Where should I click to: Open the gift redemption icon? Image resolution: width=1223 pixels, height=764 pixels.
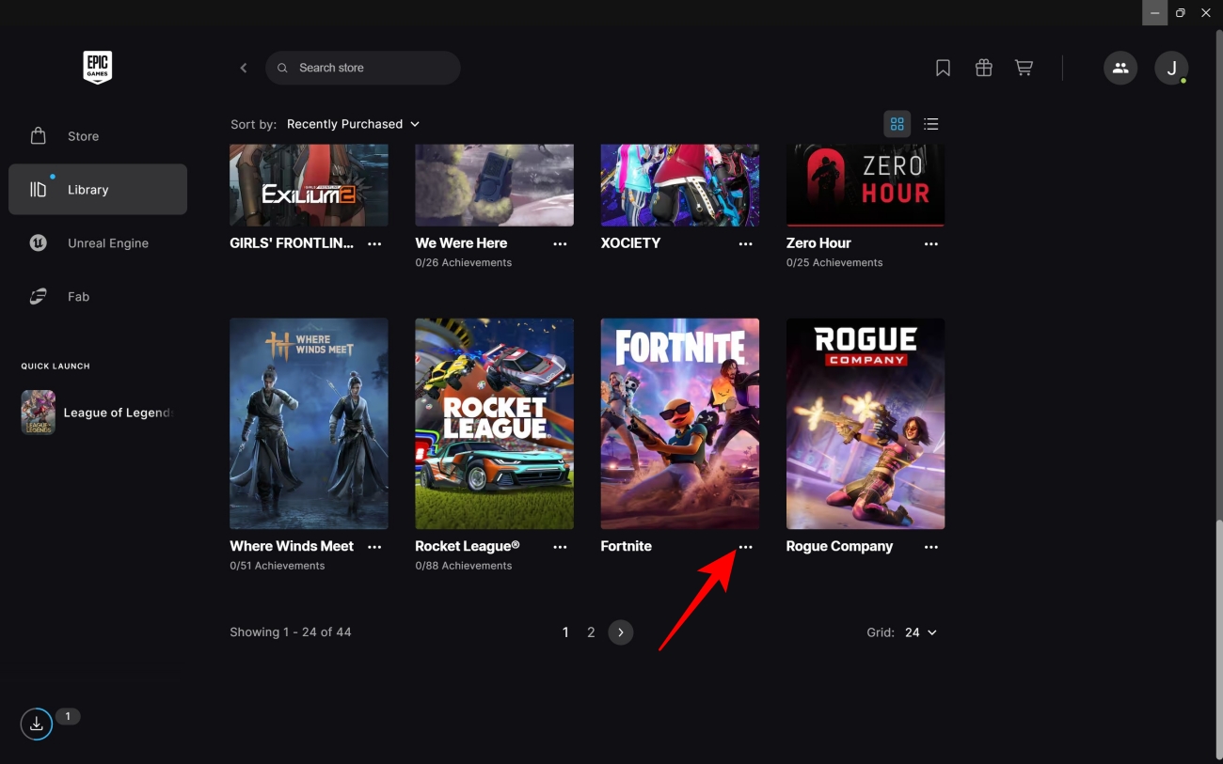[983, 68]
